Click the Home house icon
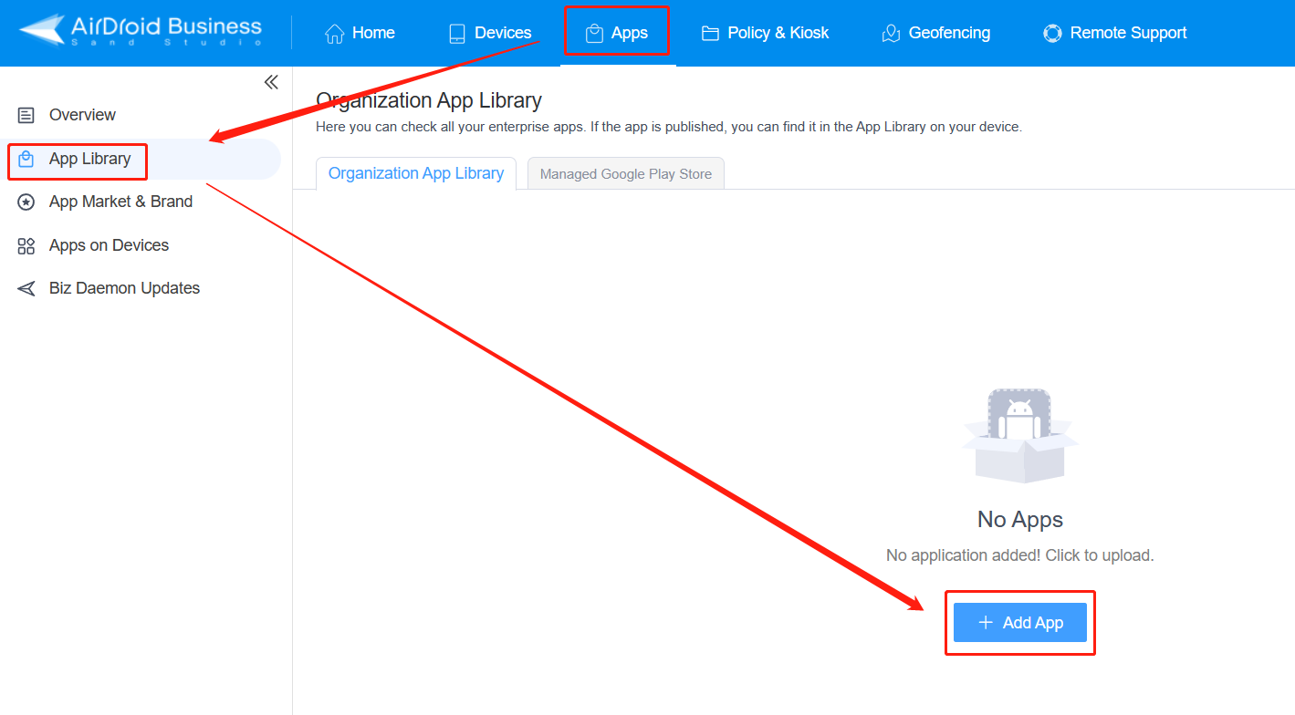Viewport: 1295px width, 715px height. [335, 34]
